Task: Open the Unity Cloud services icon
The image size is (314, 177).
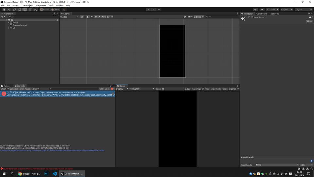Action: [262, 10]
